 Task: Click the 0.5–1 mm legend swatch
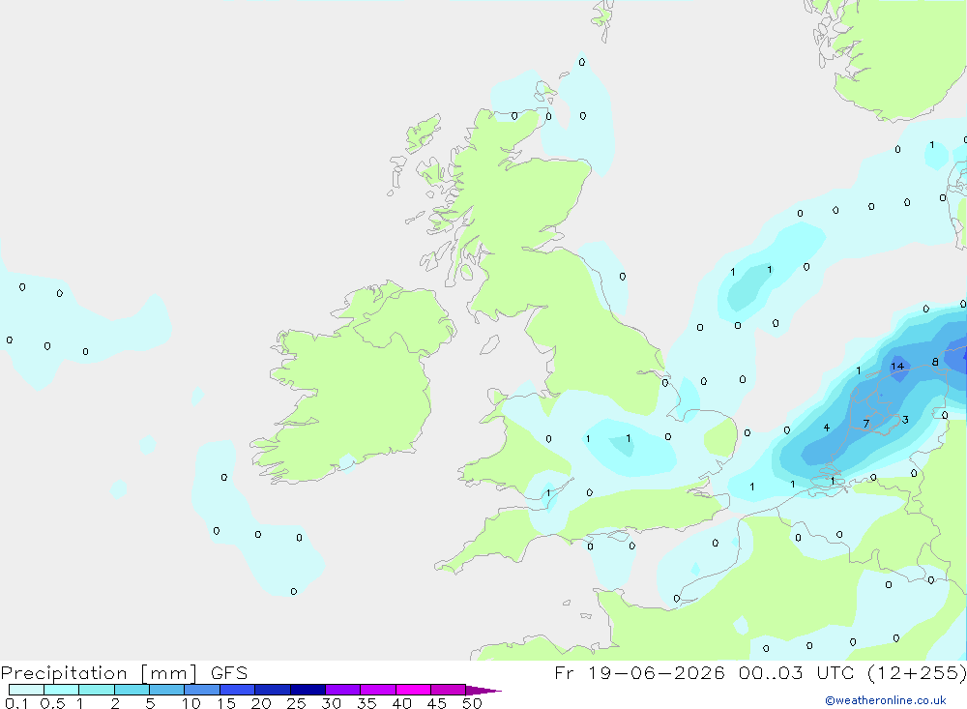pos(62,690)
